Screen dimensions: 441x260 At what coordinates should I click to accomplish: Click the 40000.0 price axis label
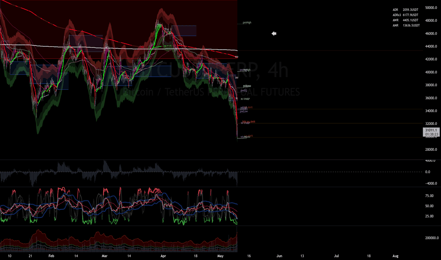431,72
